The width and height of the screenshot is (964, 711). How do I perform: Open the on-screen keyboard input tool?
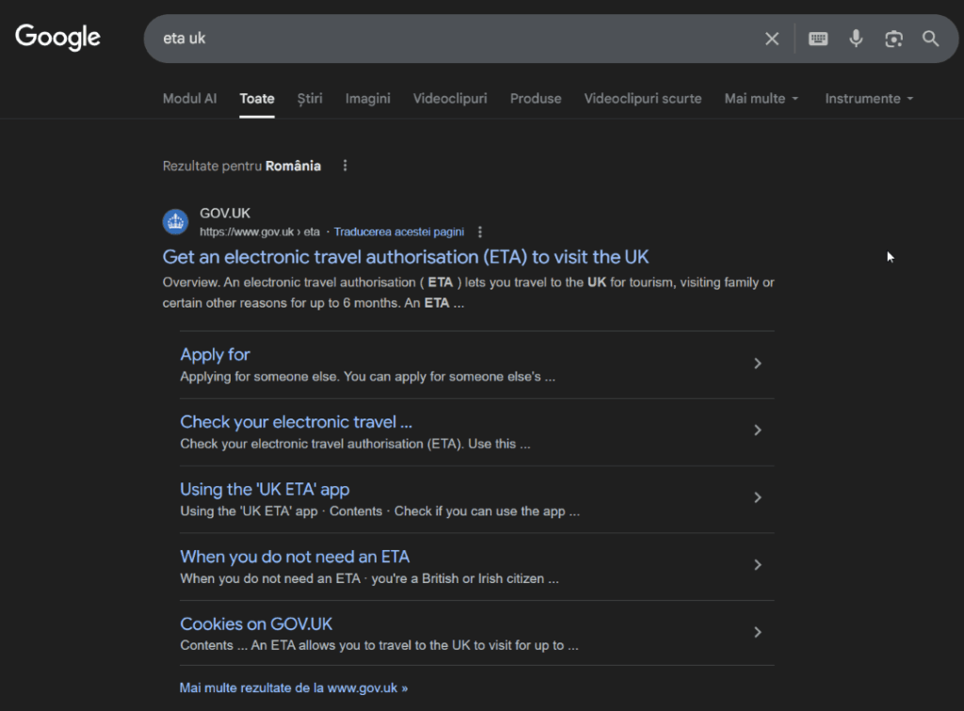pyautogui.click(x=818, y=39)
